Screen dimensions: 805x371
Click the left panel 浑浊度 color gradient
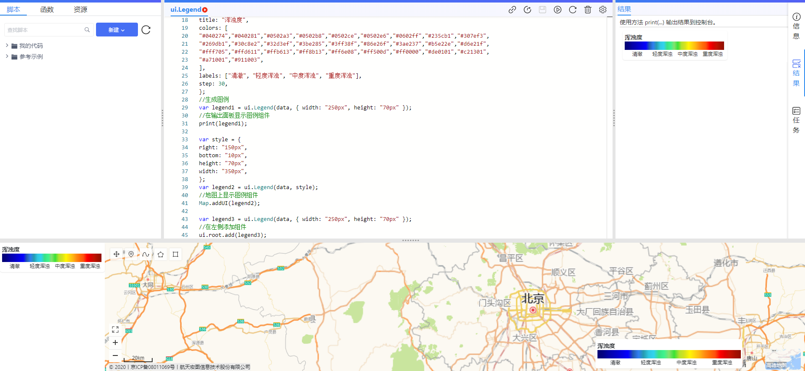pos(52,258)
